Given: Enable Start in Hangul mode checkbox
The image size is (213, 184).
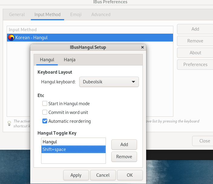Looking at the screenshot, I should click(x=45, y=103).
